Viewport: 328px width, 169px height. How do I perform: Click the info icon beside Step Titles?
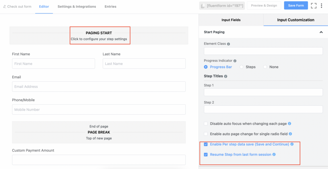point(226,76)
